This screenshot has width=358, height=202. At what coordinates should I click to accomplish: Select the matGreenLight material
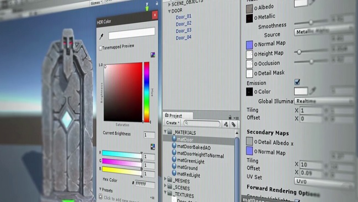point(191,161)
